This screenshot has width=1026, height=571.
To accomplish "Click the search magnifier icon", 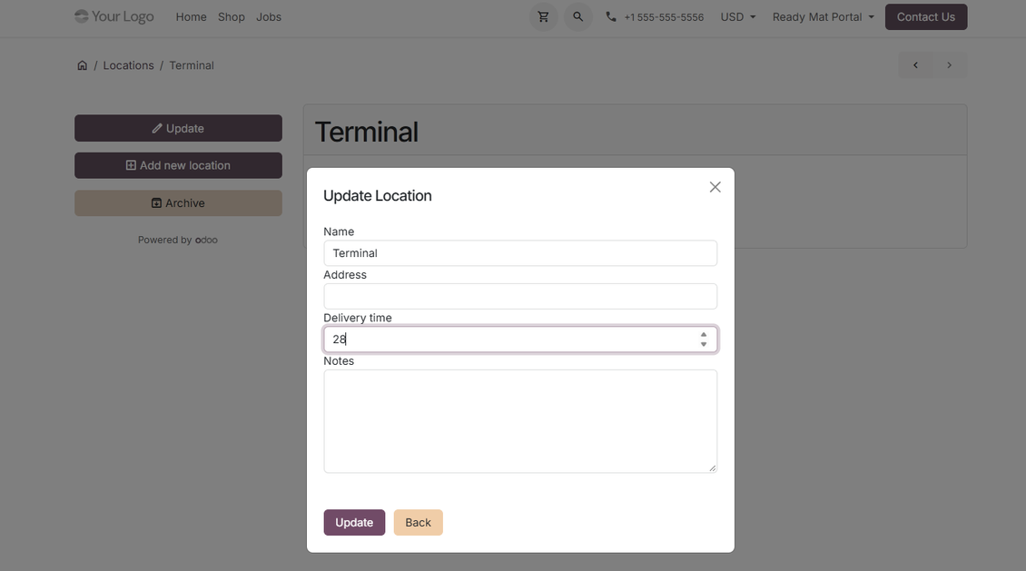I will (x=577, y=17).
